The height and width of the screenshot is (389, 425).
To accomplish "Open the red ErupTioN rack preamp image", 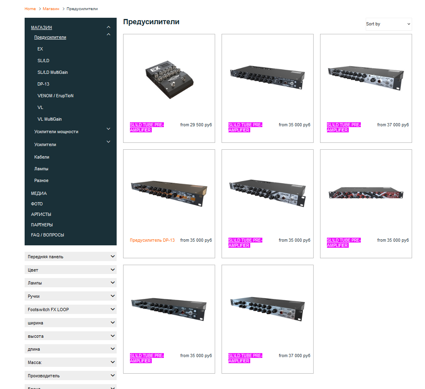I will [x=366, y=193].
